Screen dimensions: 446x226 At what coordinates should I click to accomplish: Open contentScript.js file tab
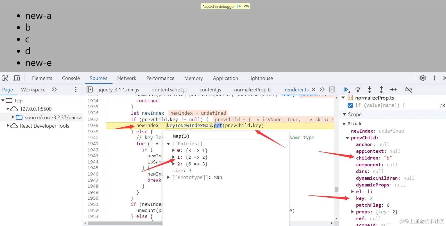(x=169, y=90)
